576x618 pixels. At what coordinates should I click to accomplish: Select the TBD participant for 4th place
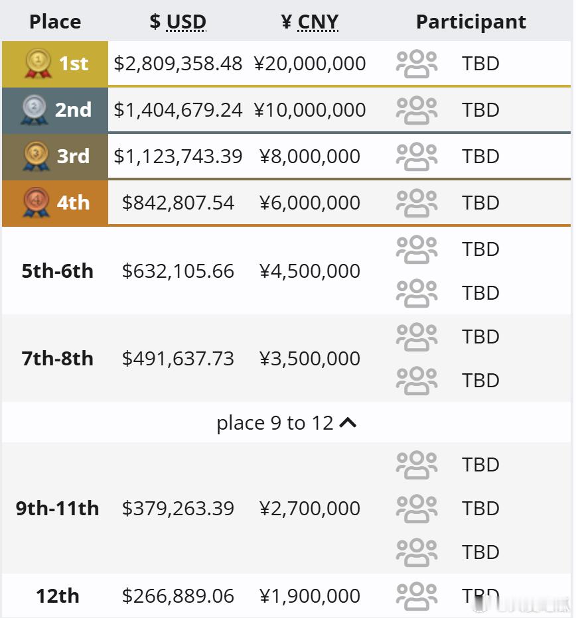point(480,203)
